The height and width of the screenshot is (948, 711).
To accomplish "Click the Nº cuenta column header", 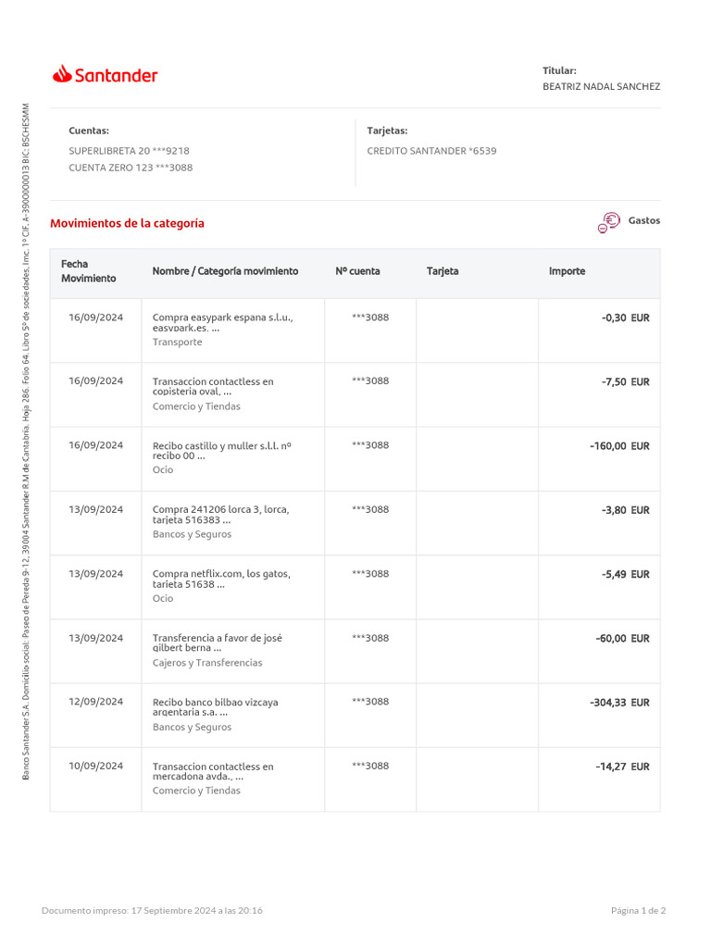I will click(x=357, y=271).
